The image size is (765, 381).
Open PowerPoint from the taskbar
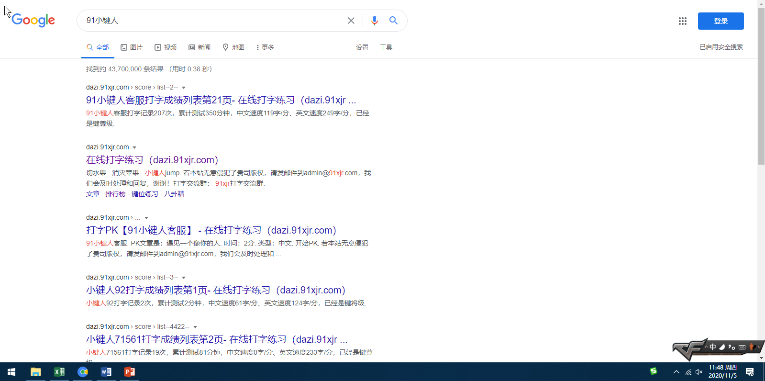[x=130, y=372]
